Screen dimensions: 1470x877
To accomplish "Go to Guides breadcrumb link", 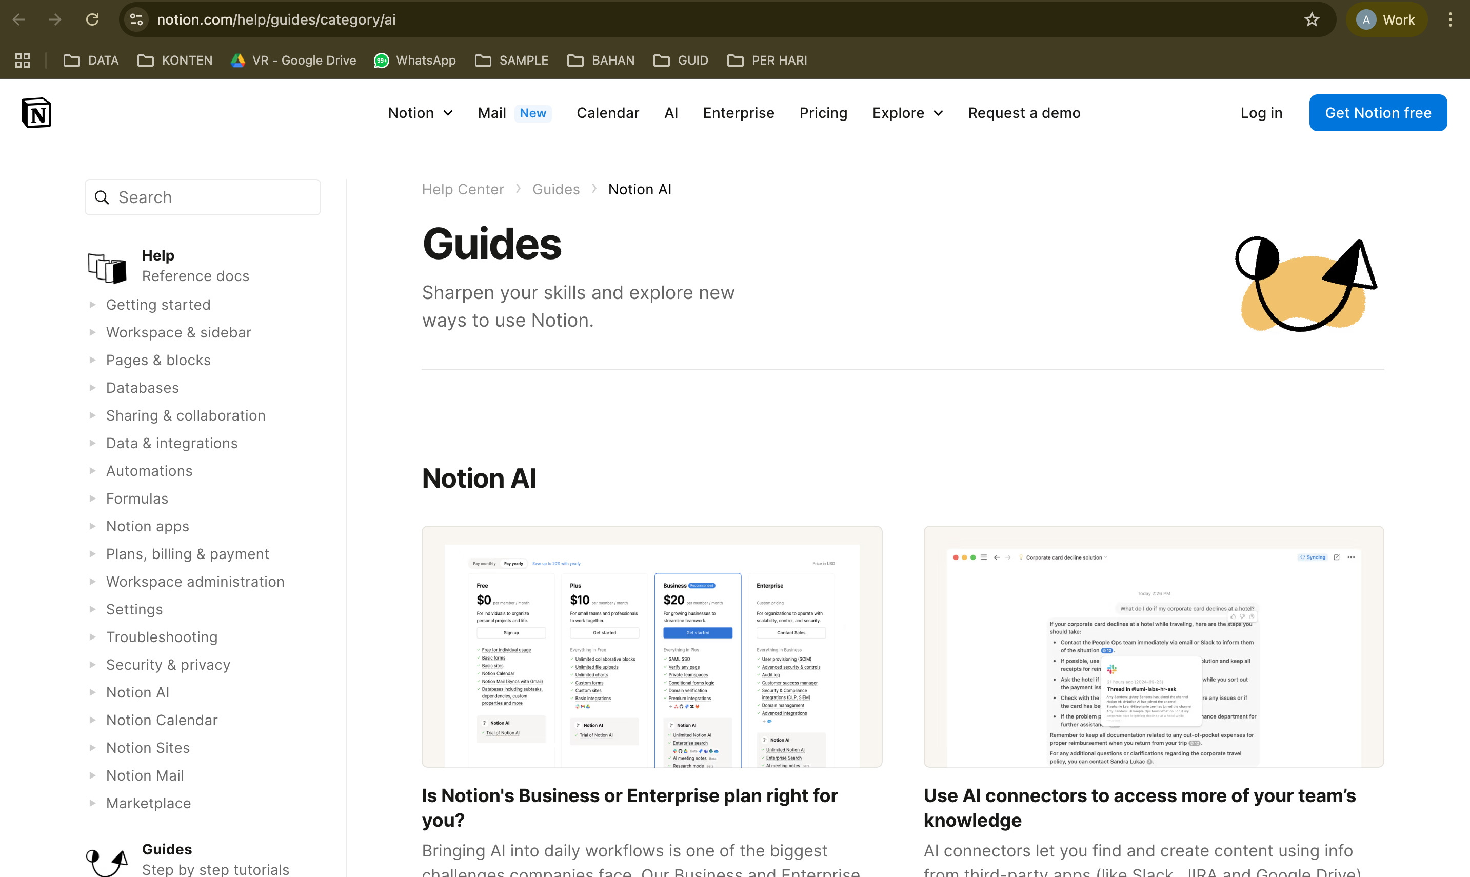I will point(555,189).
